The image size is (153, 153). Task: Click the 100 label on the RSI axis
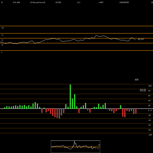pos(2,28)
